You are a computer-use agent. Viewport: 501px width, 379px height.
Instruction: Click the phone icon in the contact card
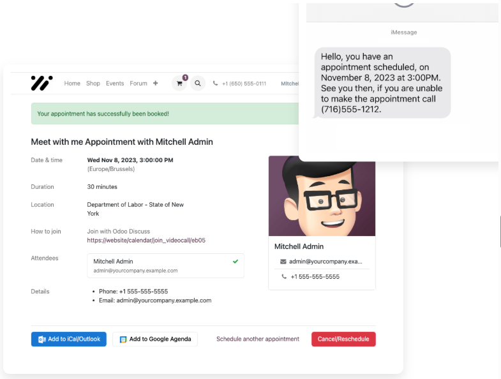[x=284, y=277]
